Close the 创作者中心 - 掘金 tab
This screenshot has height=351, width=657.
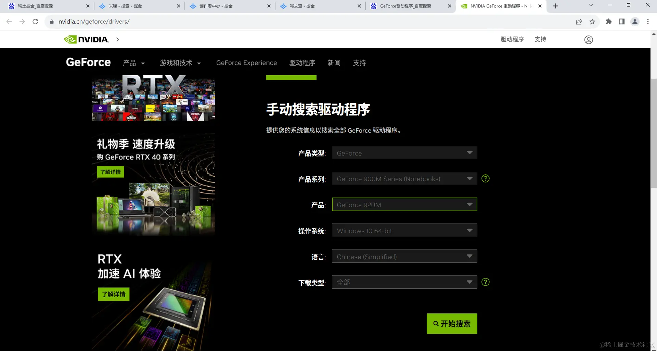(x=269, y=6)
